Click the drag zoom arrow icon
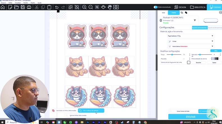The width and height of the screenshot is (222, 124). 103,7
